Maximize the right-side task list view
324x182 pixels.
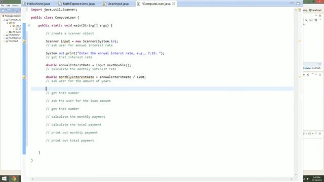pyautogui.click(x=320, y=16)
